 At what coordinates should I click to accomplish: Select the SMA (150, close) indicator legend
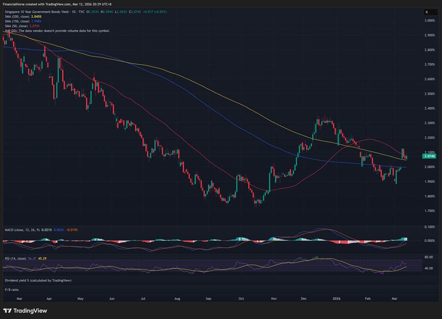click(x=18, y=21)
